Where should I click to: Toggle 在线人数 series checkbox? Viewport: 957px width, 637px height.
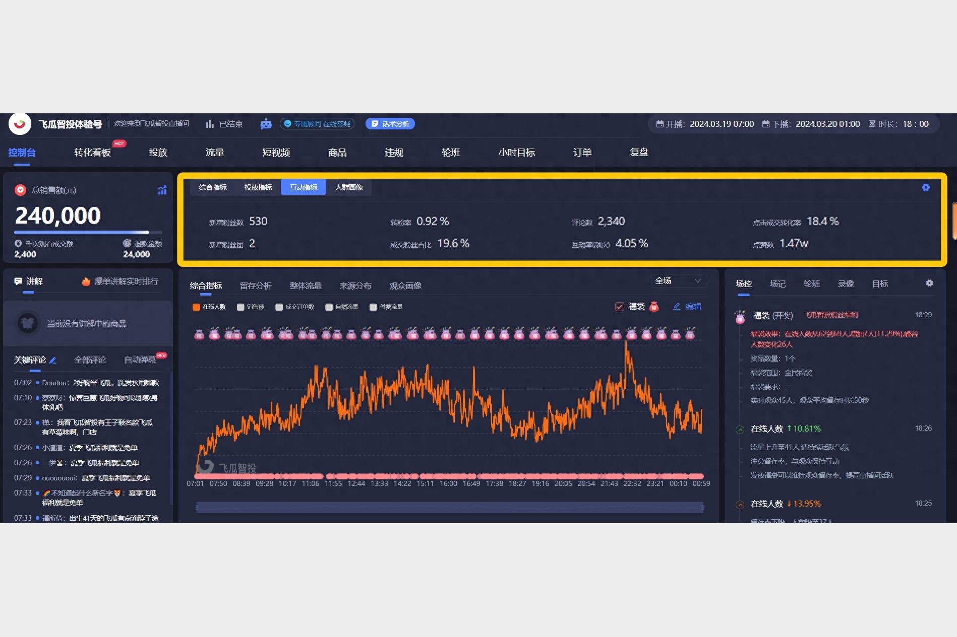click(196, 307)
